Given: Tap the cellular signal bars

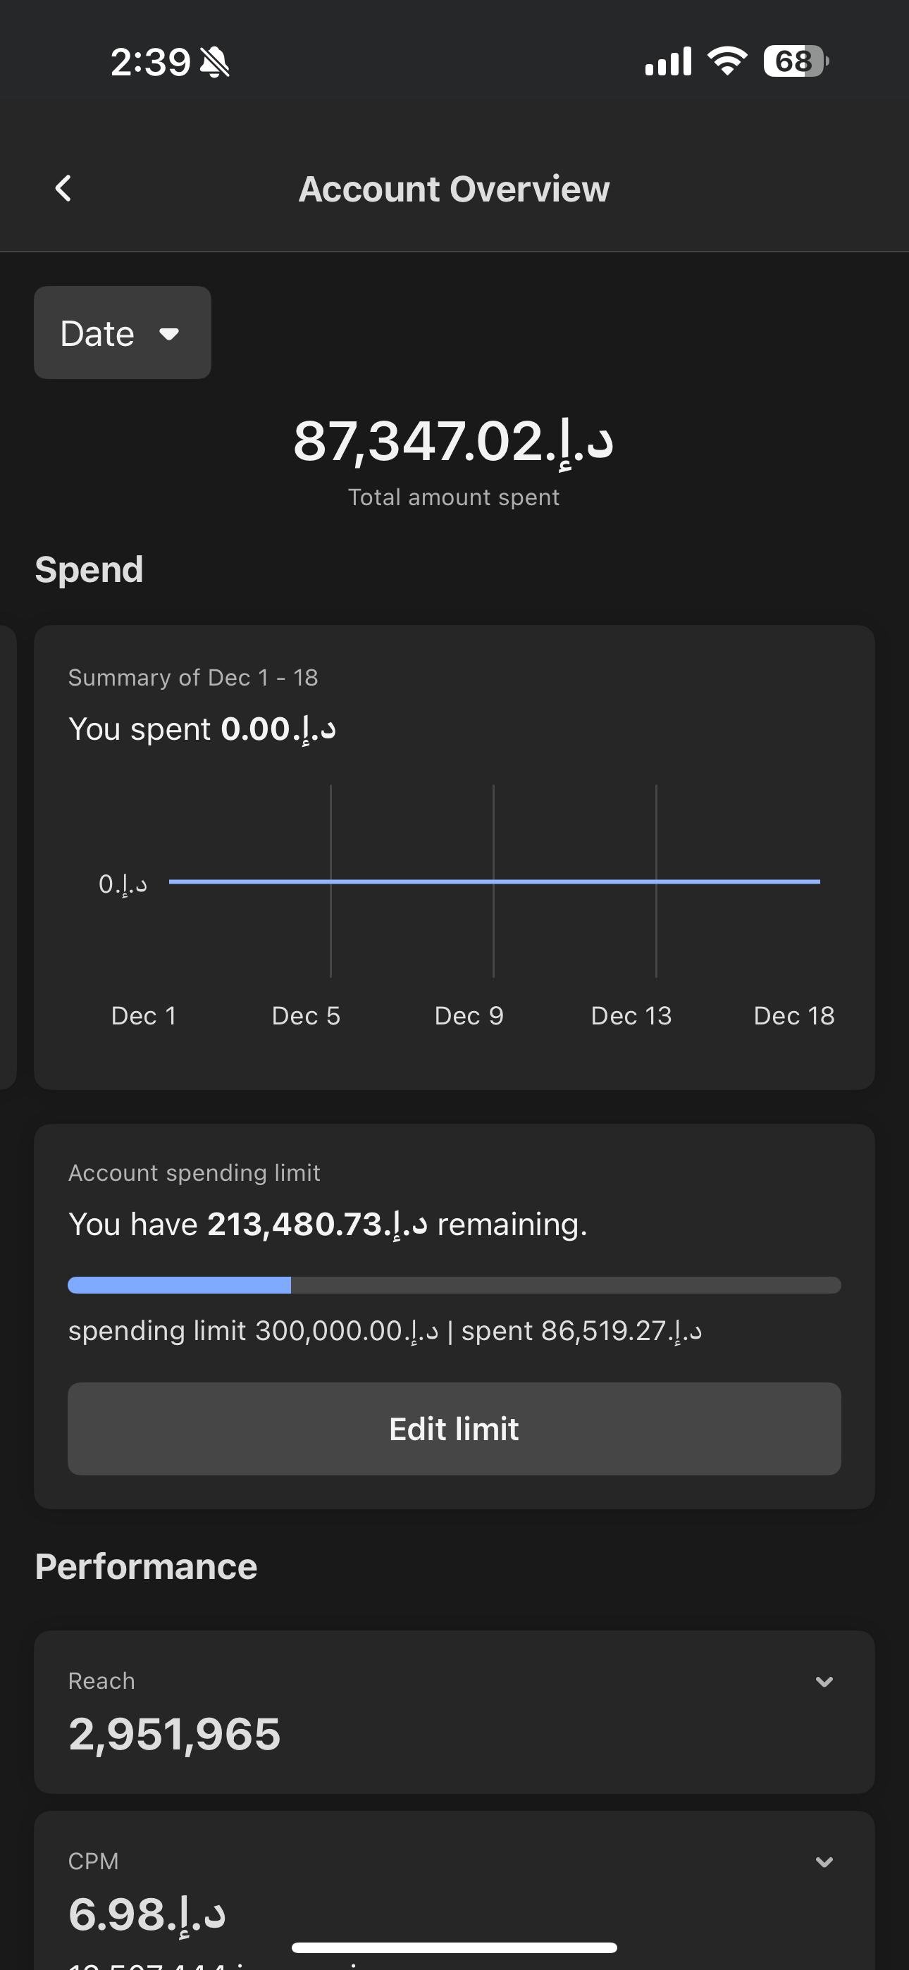Looking at the screenshot, I should tap(668, 61).
